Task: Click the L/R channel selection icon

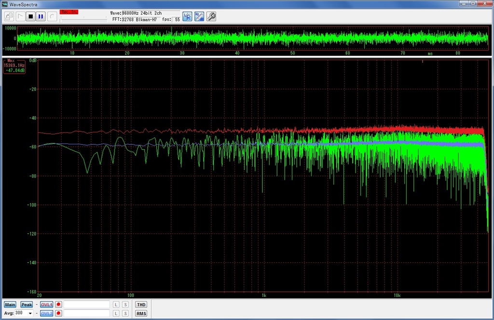Action: pos(187,16)
